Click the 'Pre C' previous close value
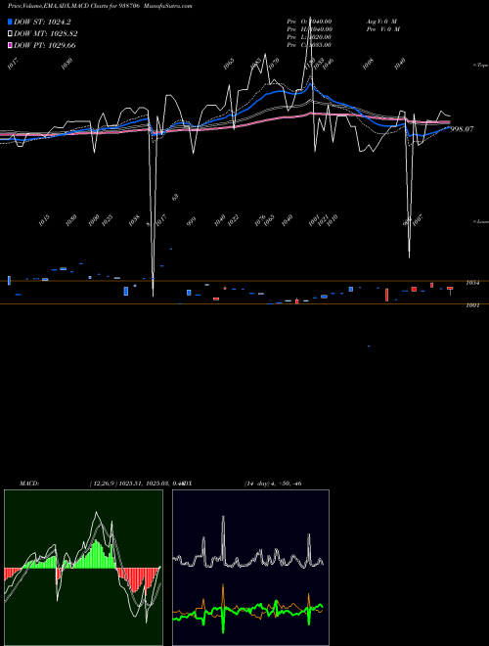 tap(309, 45)
